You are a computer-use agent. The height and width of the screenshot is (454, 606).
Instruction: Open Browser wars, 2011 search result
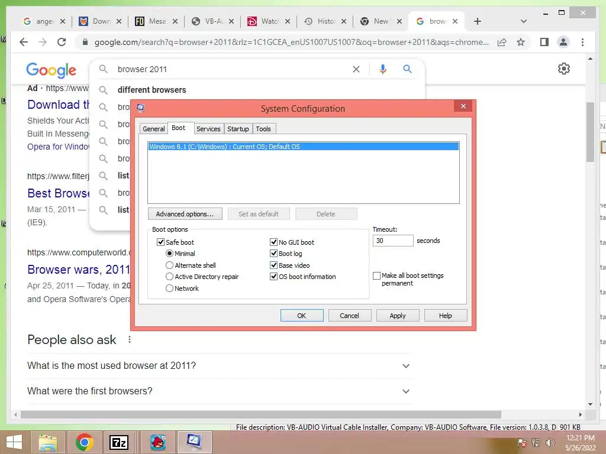coord(79,270)
